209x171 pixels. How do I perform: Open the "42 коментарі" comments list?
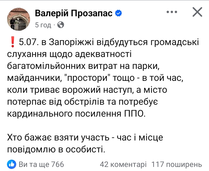tap(123, 164)
